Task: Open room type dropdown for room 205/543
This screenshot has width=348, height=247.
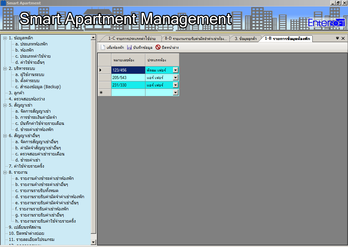Action: (x=176, y=78)
